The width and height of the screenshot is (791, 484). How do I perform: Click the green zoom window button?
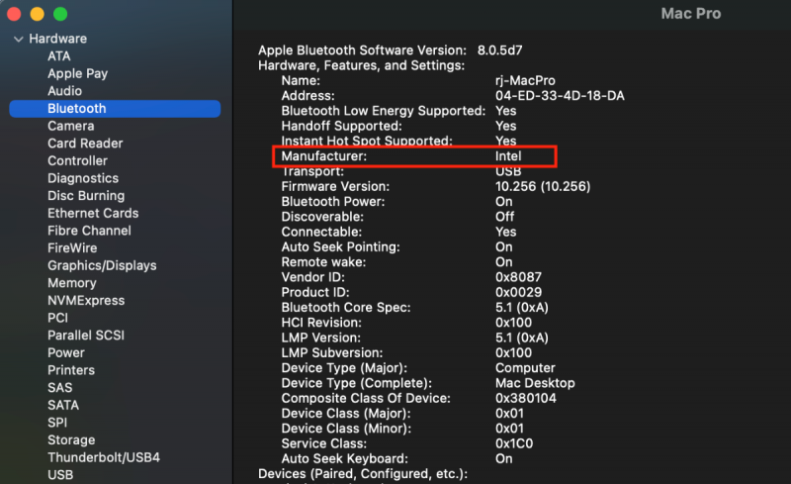point(60,15)
